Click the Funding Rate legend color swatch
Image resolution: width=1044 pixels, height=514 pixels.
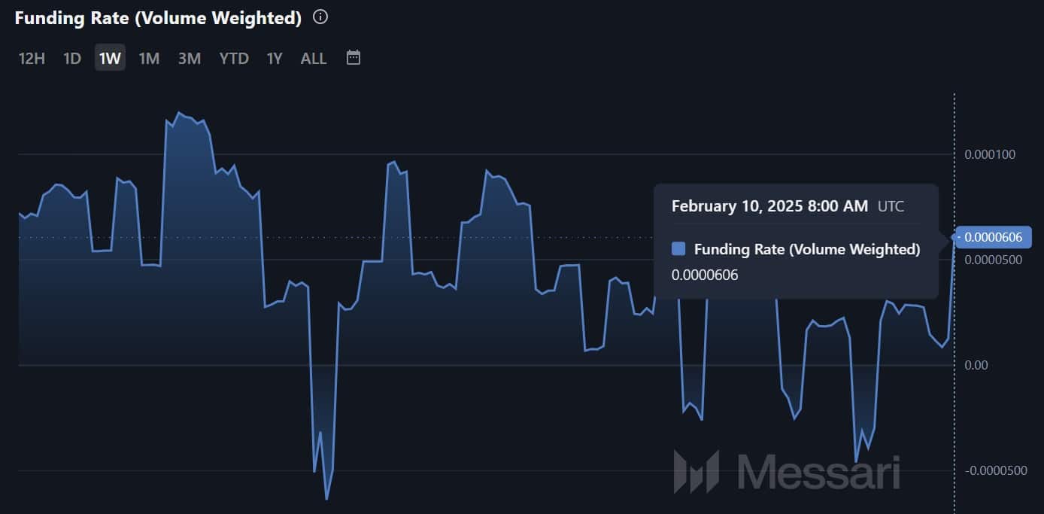tap(678, 249)
